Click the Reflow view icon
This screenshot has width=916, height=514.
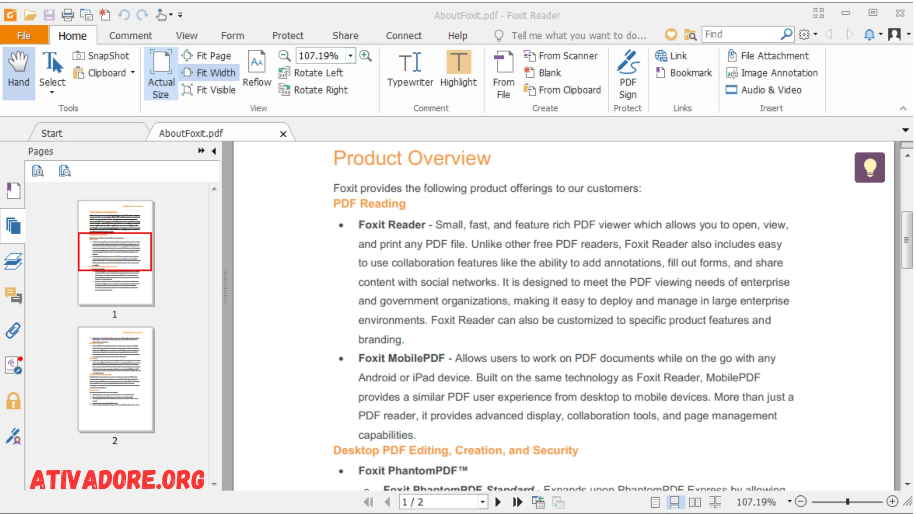[x=257, y=69]
